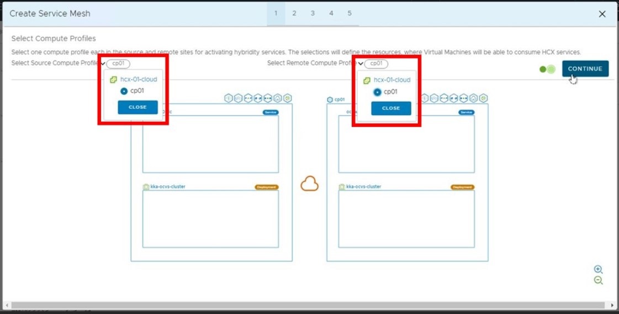The image size is (619, 314).
Task: Select cp01 radio button in remote popup
Action: pyautogui.click(x=377, y=92)
